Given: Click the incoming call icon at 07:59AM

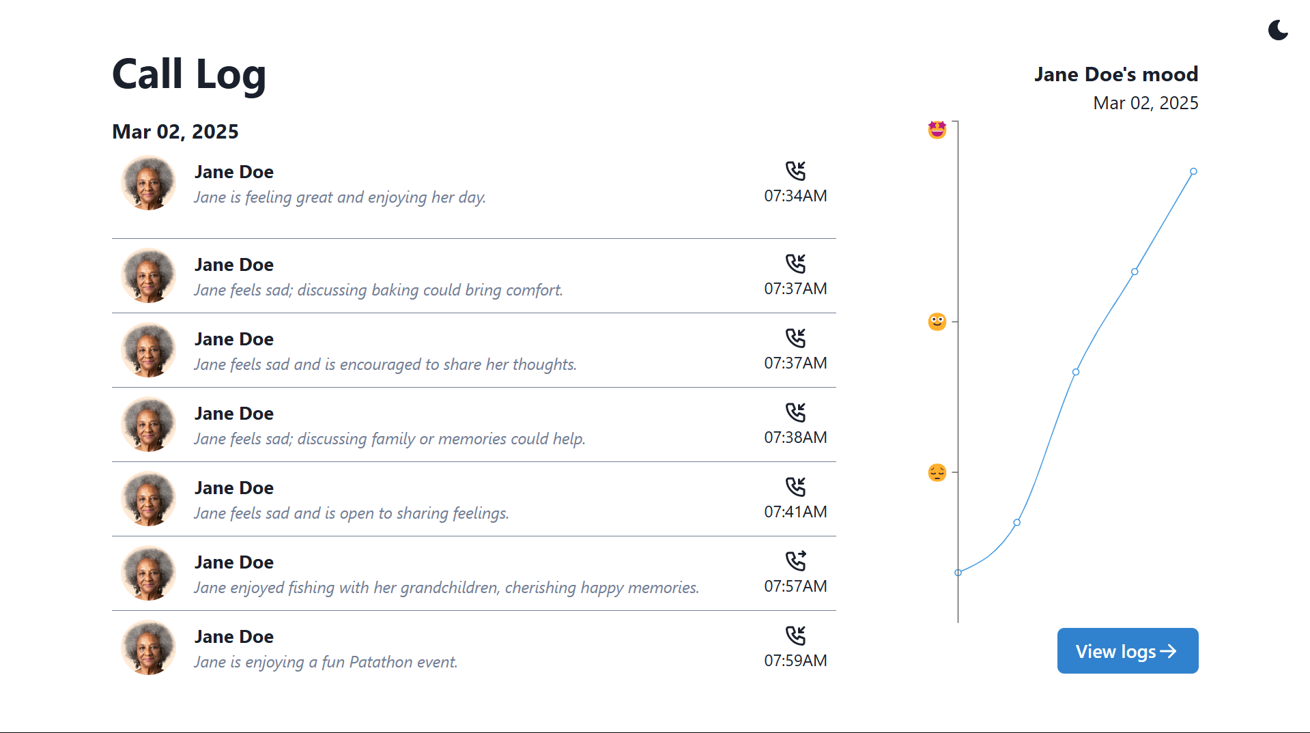Looking at the screenshot, I should coord(795,635).
